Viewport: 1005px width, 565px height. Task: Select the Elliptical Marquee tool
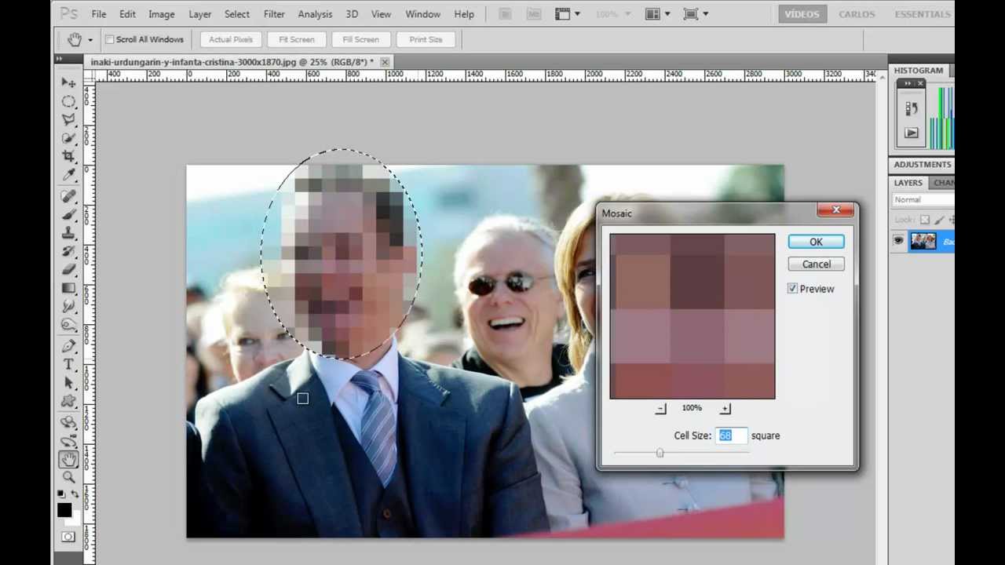point(69,101)
